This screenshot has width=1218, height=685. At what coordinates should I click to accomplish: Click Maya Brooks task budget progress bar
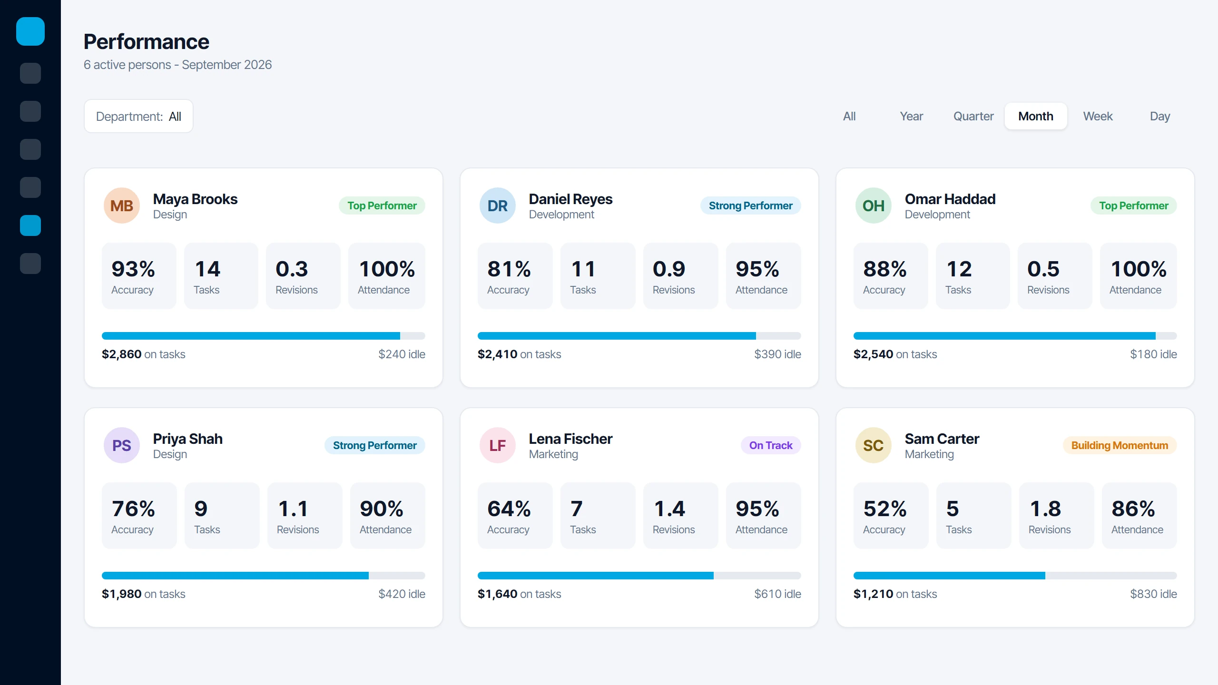264,336
